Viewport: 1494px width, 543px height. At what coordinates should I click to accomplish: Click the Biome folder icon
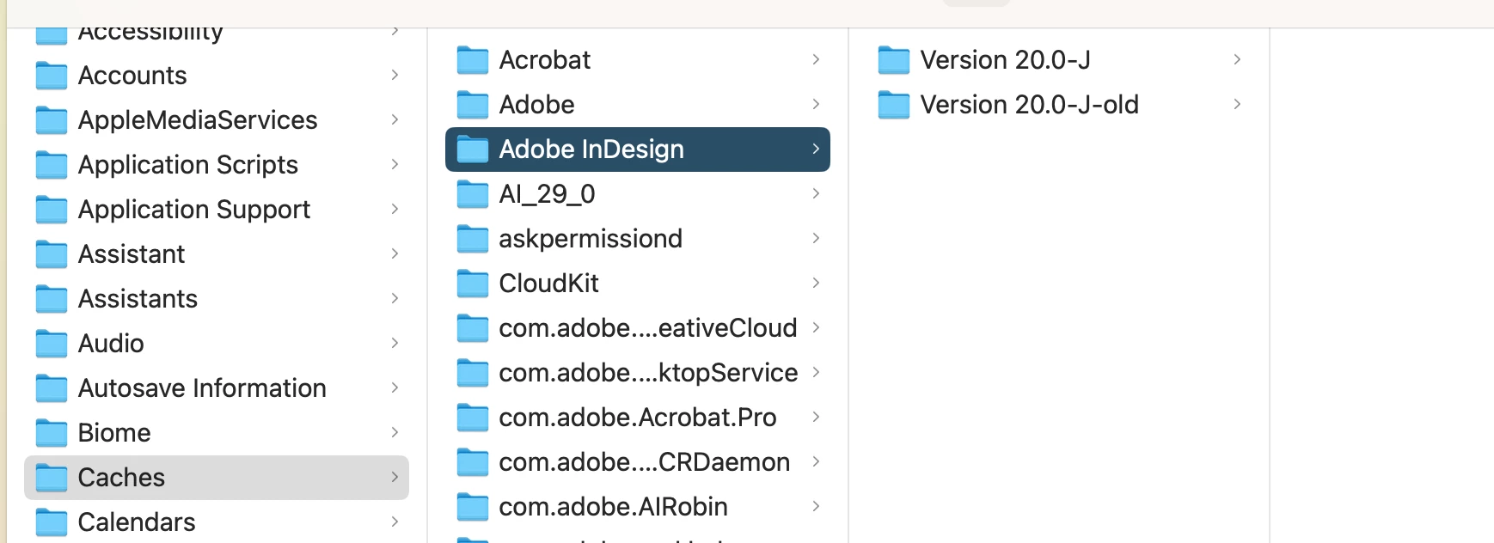52,433
